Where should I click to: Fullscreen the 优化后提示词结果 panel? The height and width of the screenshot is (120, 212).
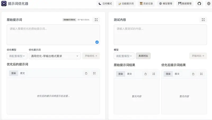(x=201, y=74)
